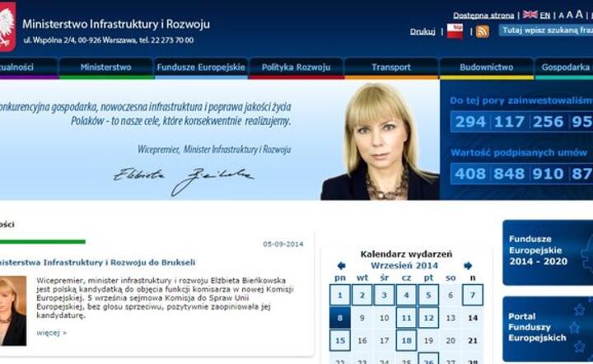Click the Polish flag BIP icon
This screenshot has width=593, height=364.
[455, 31]
